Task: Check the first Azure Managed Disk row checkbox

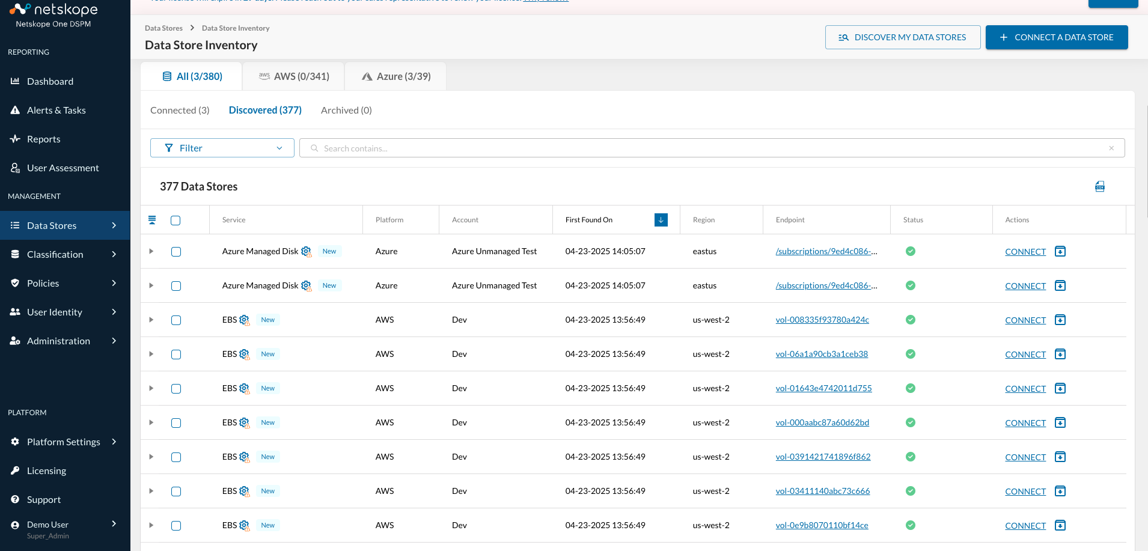Action: [176, 252]
